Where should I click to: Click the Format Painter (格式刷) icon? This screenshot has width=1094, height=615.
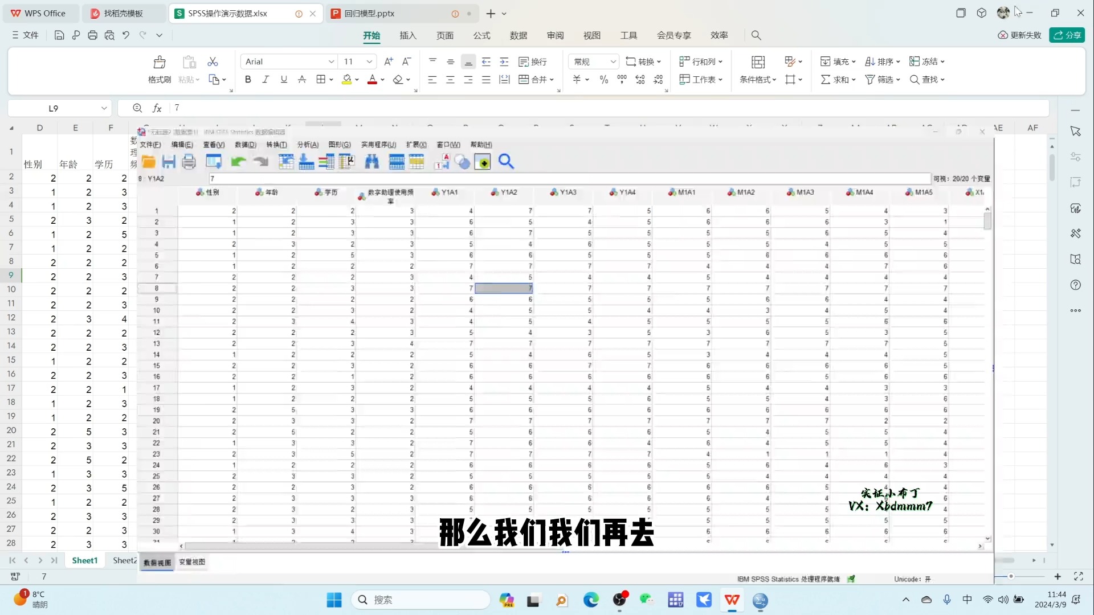click(159, 63)
